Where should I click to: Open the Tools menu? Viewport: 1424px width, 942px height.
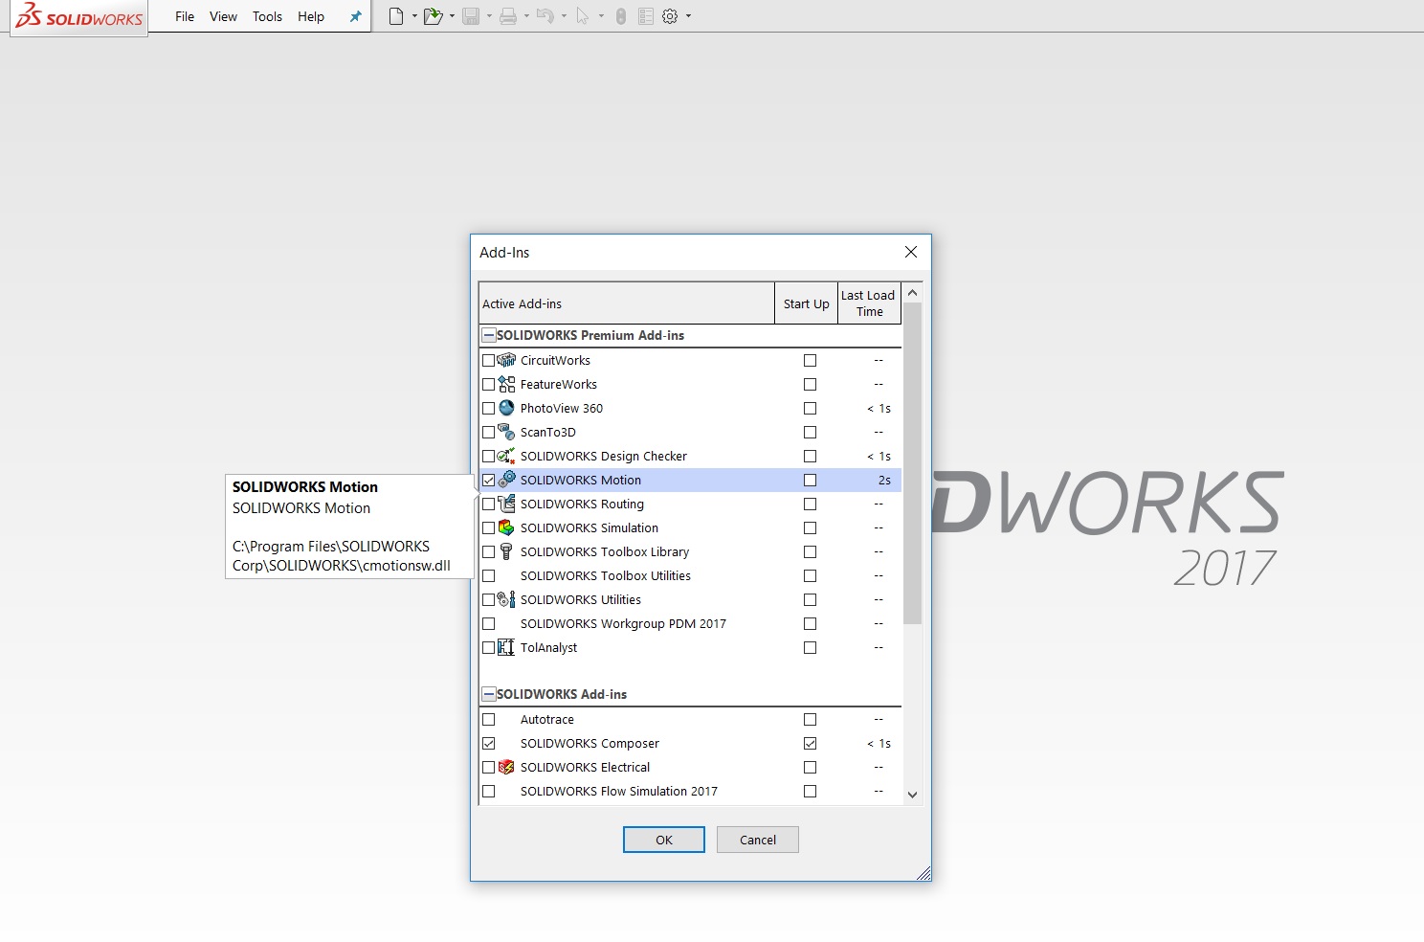pos(267,16)
